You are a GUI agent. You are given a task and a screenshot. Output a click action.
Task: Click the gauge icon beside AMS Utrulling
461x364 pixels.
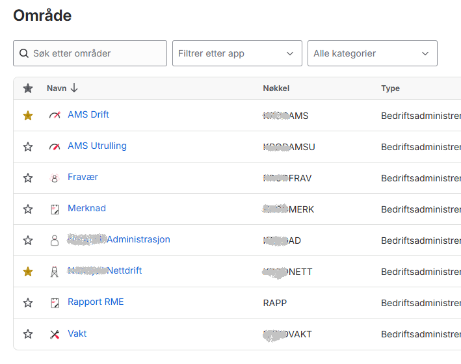click(x=55, y=146)
